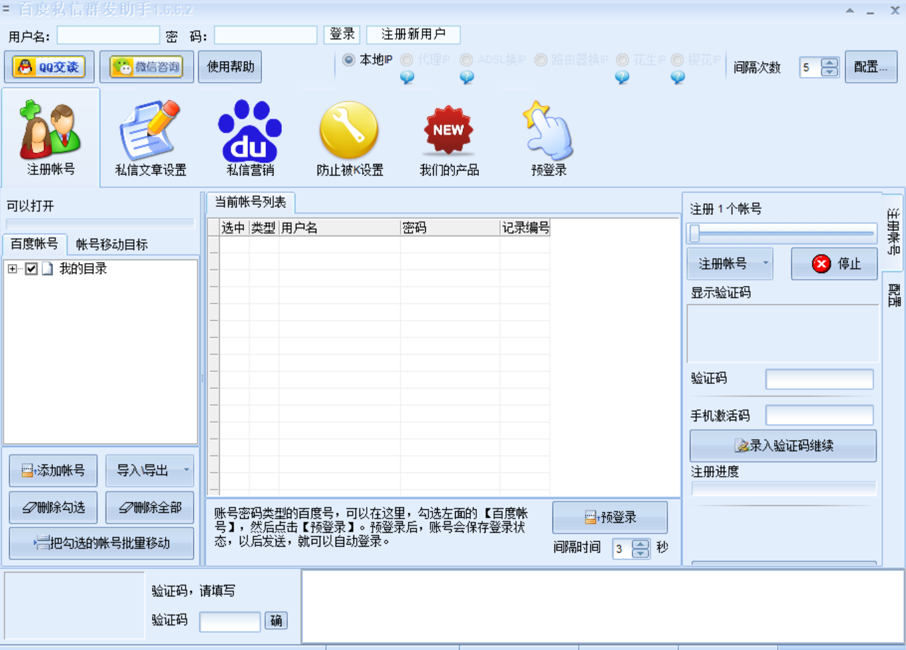906x650 pixels.
Task: Increase the 间隔时间 seconds spinner
Action: pyautogui.click(x=641, y=545)
